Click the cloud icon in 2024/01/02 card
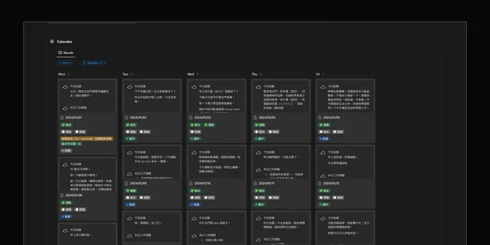 [129, 87]
